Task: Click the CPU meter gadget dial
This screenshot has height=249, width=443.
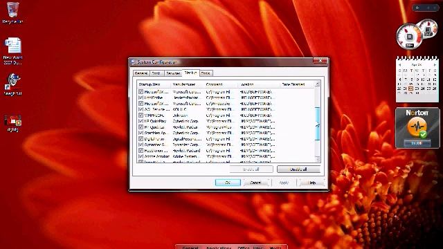Action: 409,37
